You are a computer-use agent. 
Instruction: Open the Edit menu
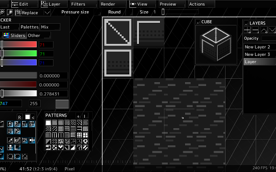coord(25,4)
